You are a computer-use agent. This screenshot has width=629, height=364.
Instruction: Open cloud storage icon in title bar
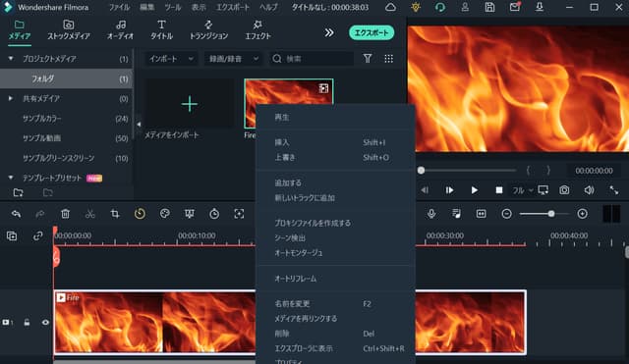(390, 7)
